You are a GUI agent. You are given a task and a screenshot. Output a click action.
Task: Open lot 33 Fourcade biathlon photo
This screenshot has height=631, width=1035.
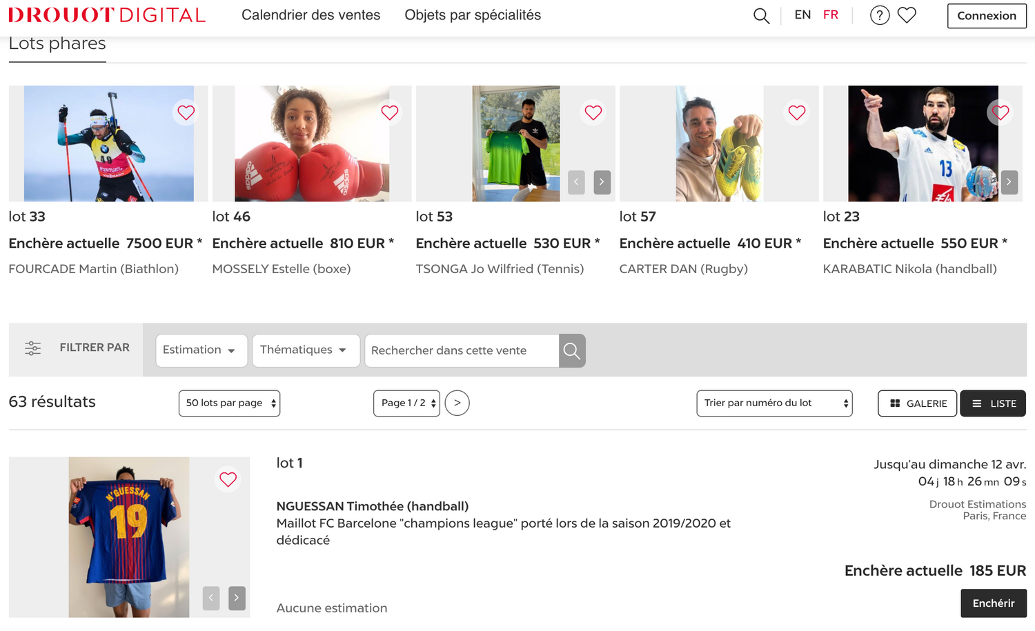click(x=109, y=143)
